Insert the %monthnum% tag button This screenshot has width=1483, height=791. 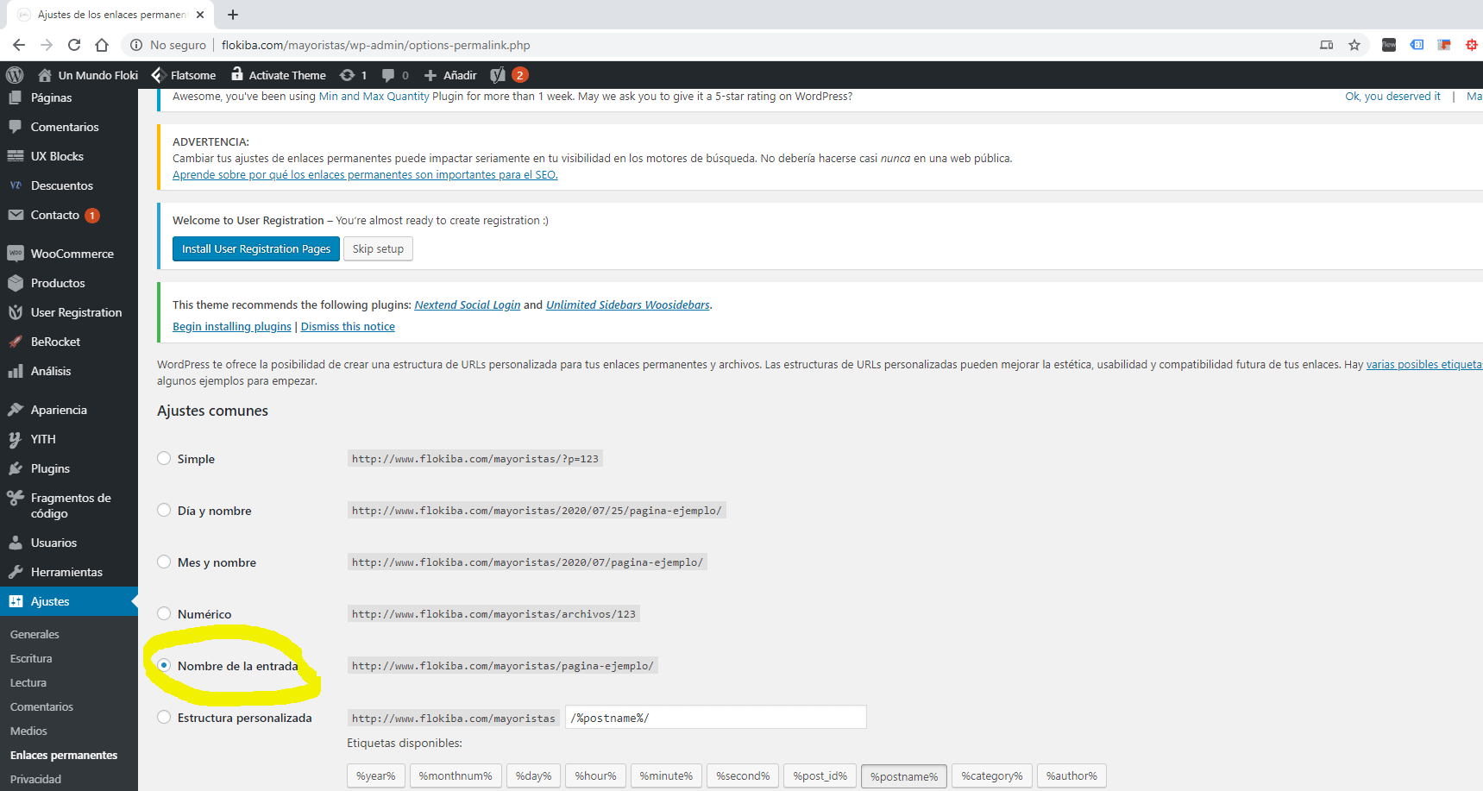456,775
